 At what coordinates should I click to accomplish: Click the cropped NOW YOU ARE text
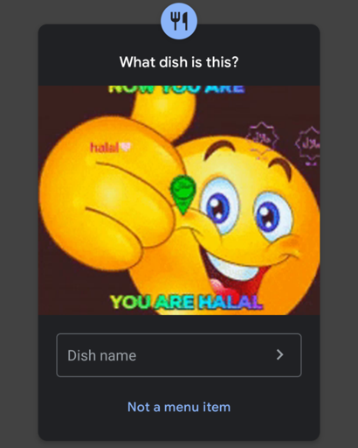pos(176,88)
